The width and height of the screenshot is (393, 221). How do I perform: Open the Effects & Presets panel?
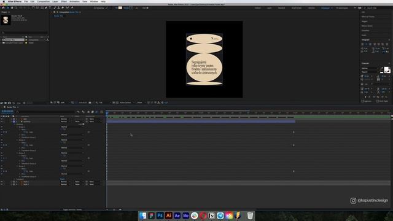point(368,17)
